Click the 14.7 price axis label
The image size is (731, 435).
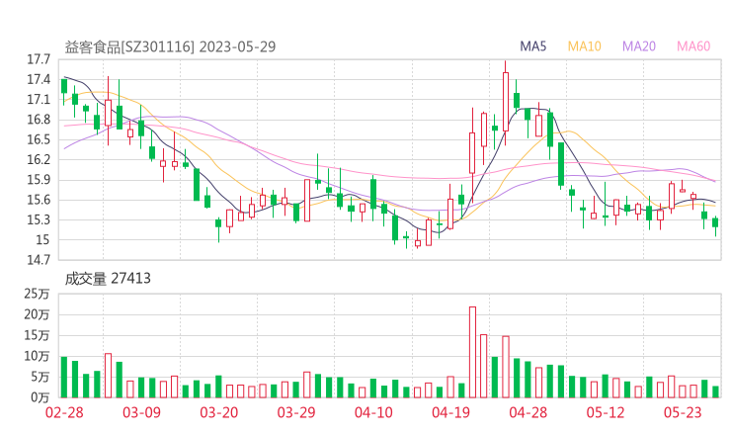tap(39, 260)
